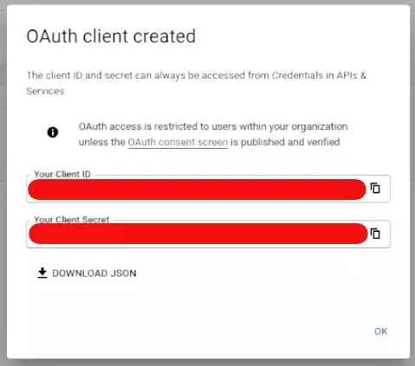Confirm the dialog with OK
This screenshot has width=415, height=366.
click(x=380, y=331)
